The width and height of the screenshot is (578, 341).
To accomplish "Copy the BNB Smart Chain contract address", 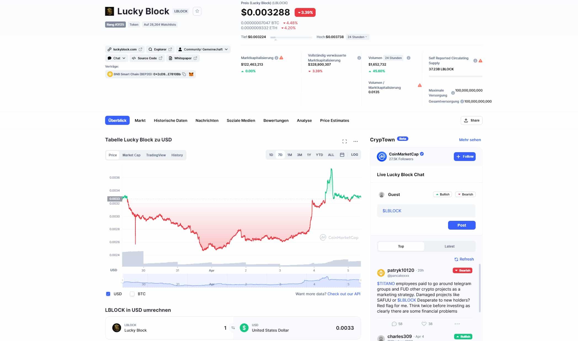I will (x=184, y=74).
